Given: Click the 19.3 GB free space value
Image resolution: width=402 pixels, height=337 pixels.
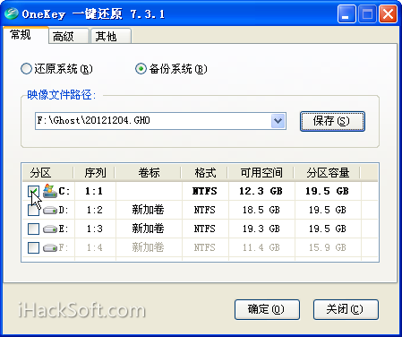Looking at the screenshot, I should pos(261,229).
